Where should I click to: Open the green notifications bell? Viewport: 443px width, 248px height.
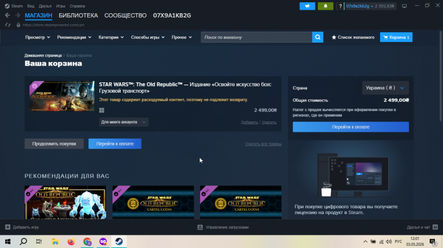click(x=325, y=6)
